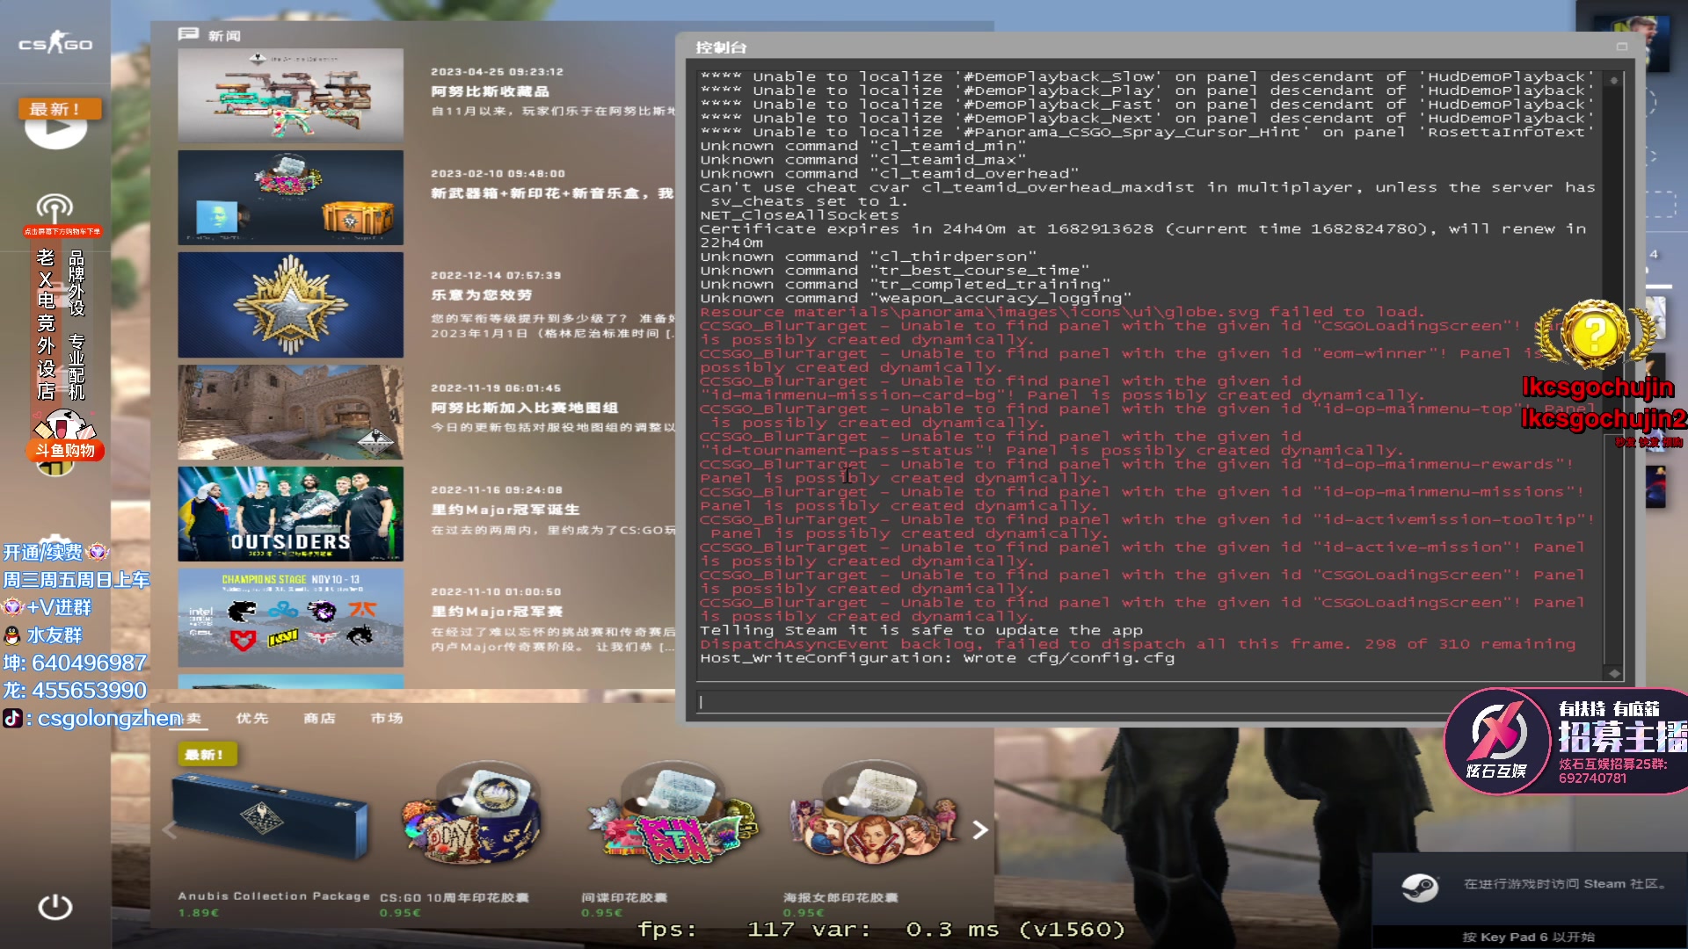Screen dimensions: 1688x949
Task: Show next store items with right arrow
Action: pyautogui.click(x=980, y=829)
